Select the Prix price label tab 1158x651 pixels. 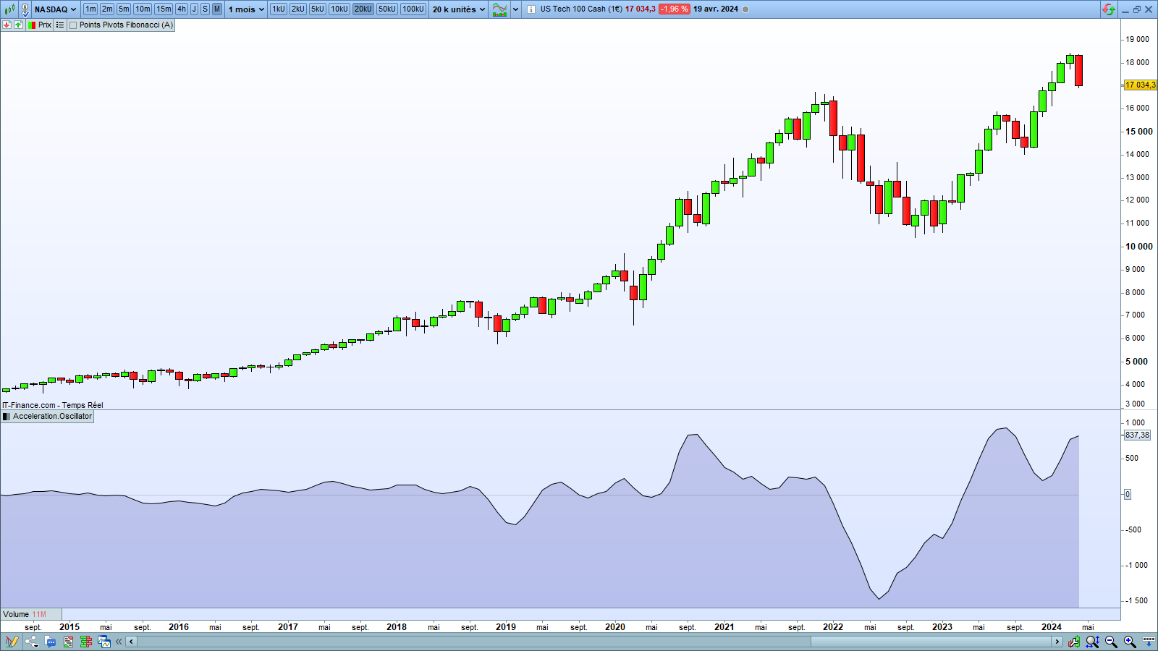coord(44,25)
